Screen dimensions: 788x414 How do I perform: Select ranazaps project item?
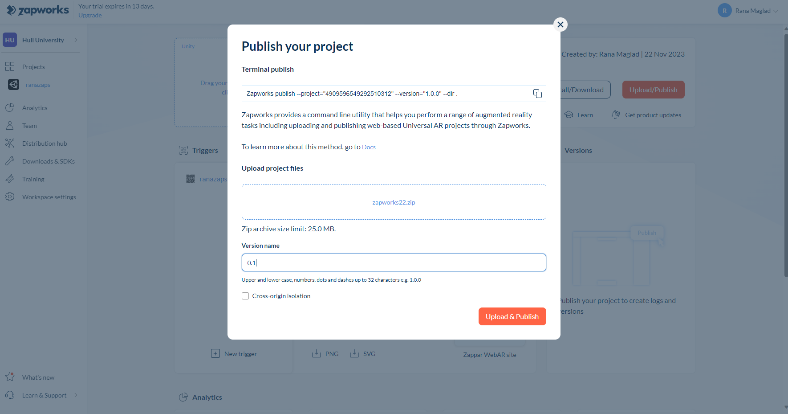pyautogui.click(x=38, y=85)
